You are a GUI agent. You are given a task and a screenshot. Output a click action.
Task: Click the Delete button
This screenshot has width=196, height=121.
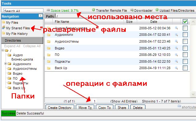pyautogui.click(x=138, y=107)
